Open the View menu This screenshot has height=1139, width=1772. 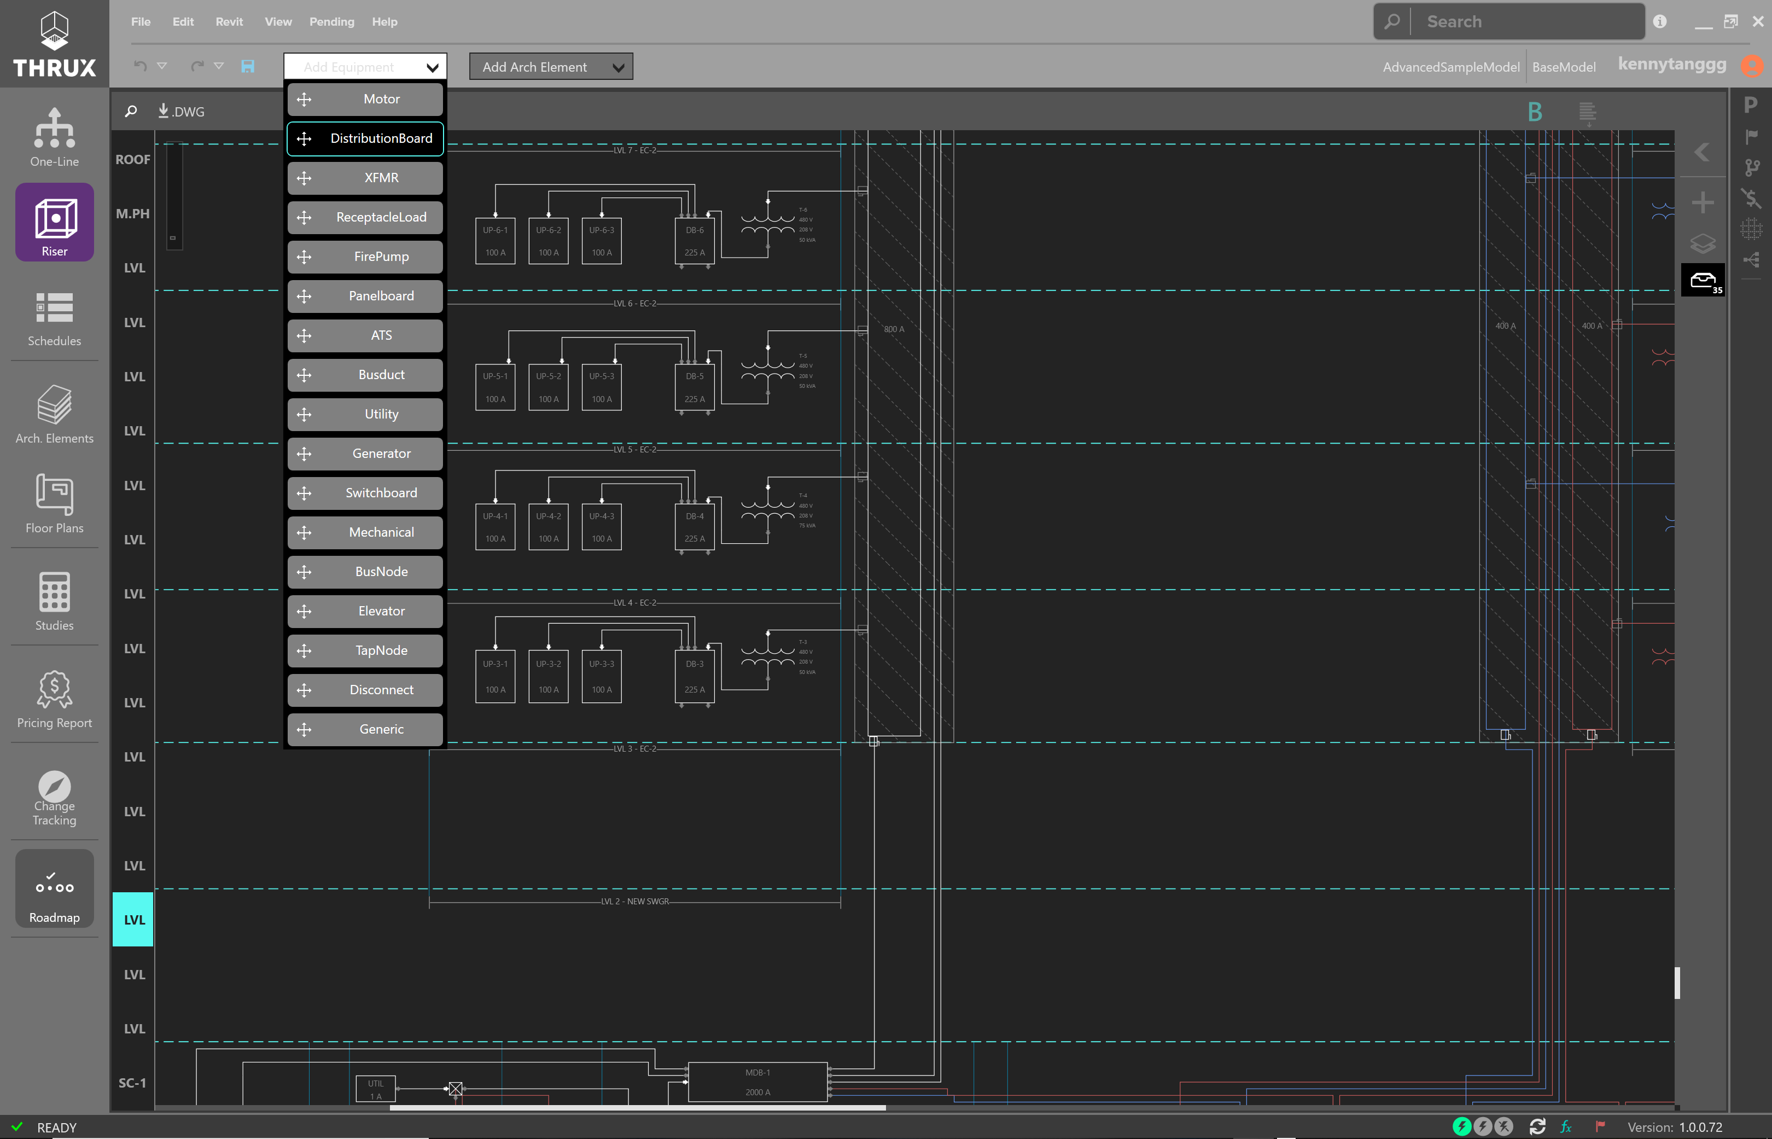click(x=278, y=21)
